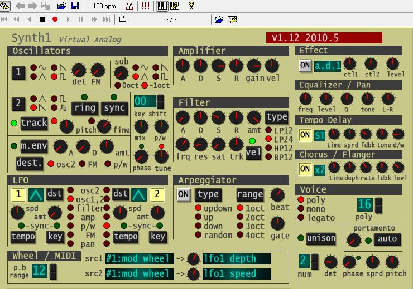Screen dimensions: 413x289
Task: Click the redo forward arrow icon
Action: click(32, 6)
